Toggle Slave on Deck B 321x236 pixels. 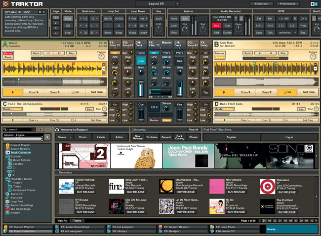219,57
